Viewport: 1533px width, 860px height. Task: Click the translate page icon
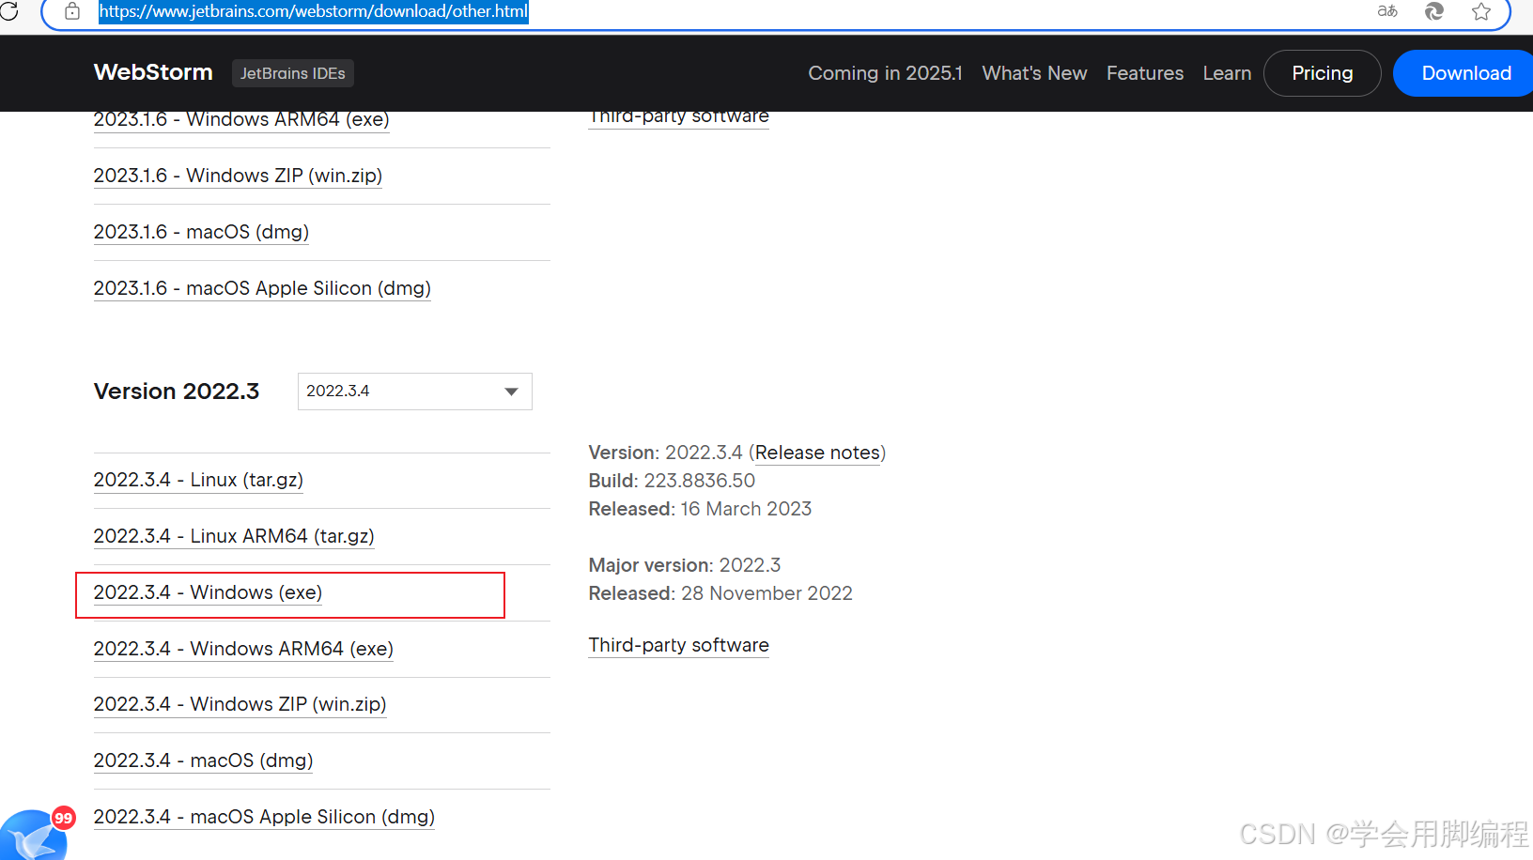click(x=1387, y=11)
